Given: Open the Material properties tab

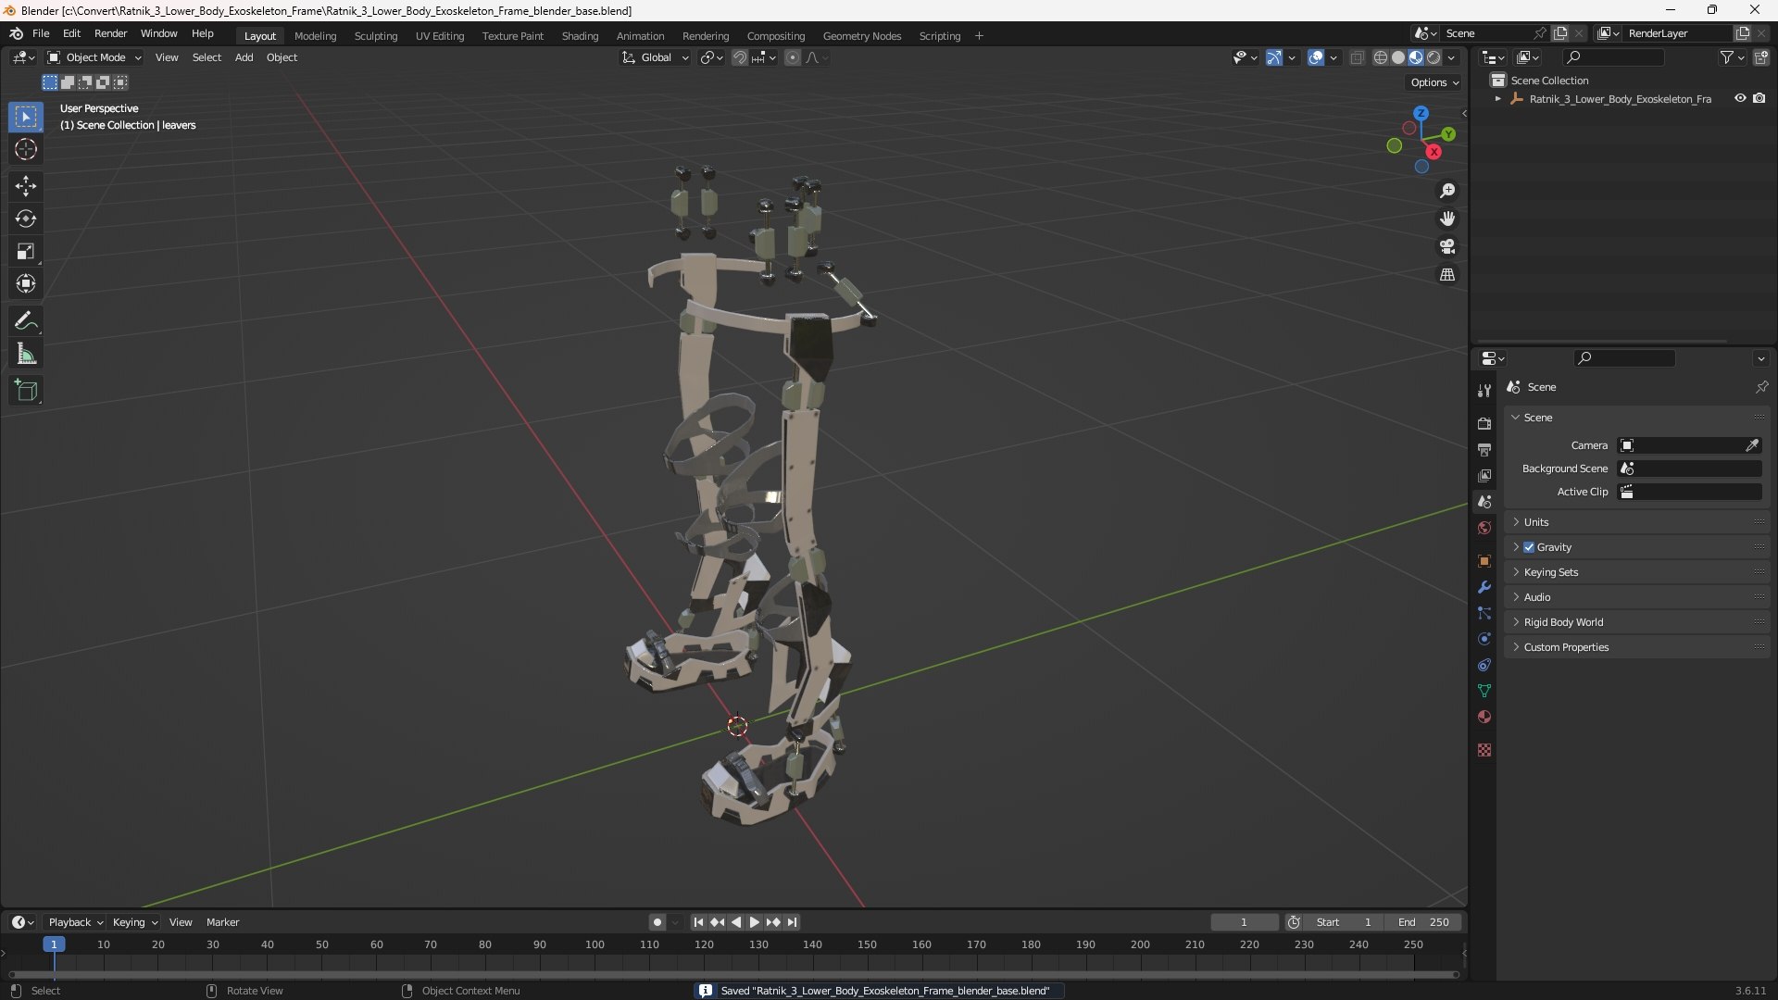Looking at the screenshot, I should coord(1484,717).
